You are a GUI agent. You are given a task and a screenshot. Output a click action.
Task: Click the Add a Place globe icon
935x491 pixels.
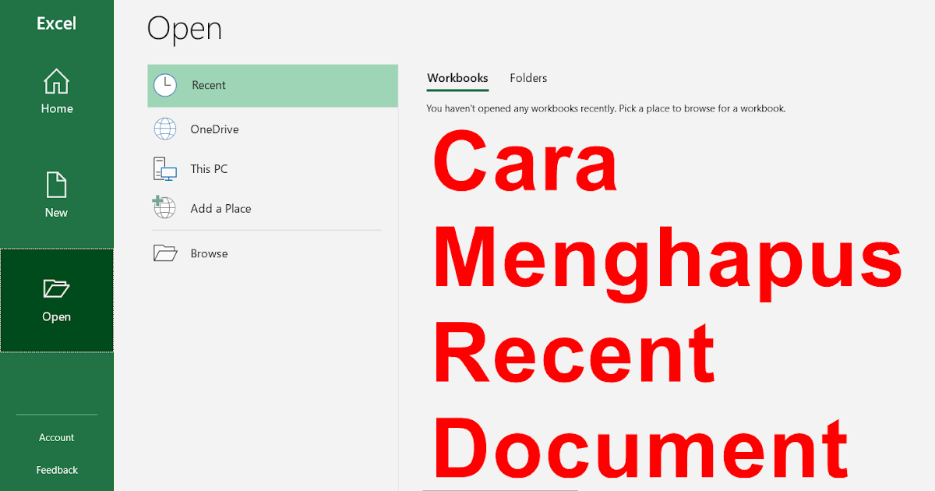pyautogui.click(x=164, y=208)
